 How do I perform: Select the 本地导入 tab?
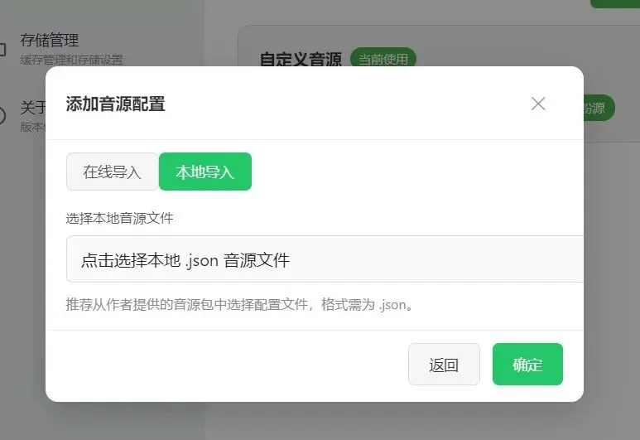(205, 172)
